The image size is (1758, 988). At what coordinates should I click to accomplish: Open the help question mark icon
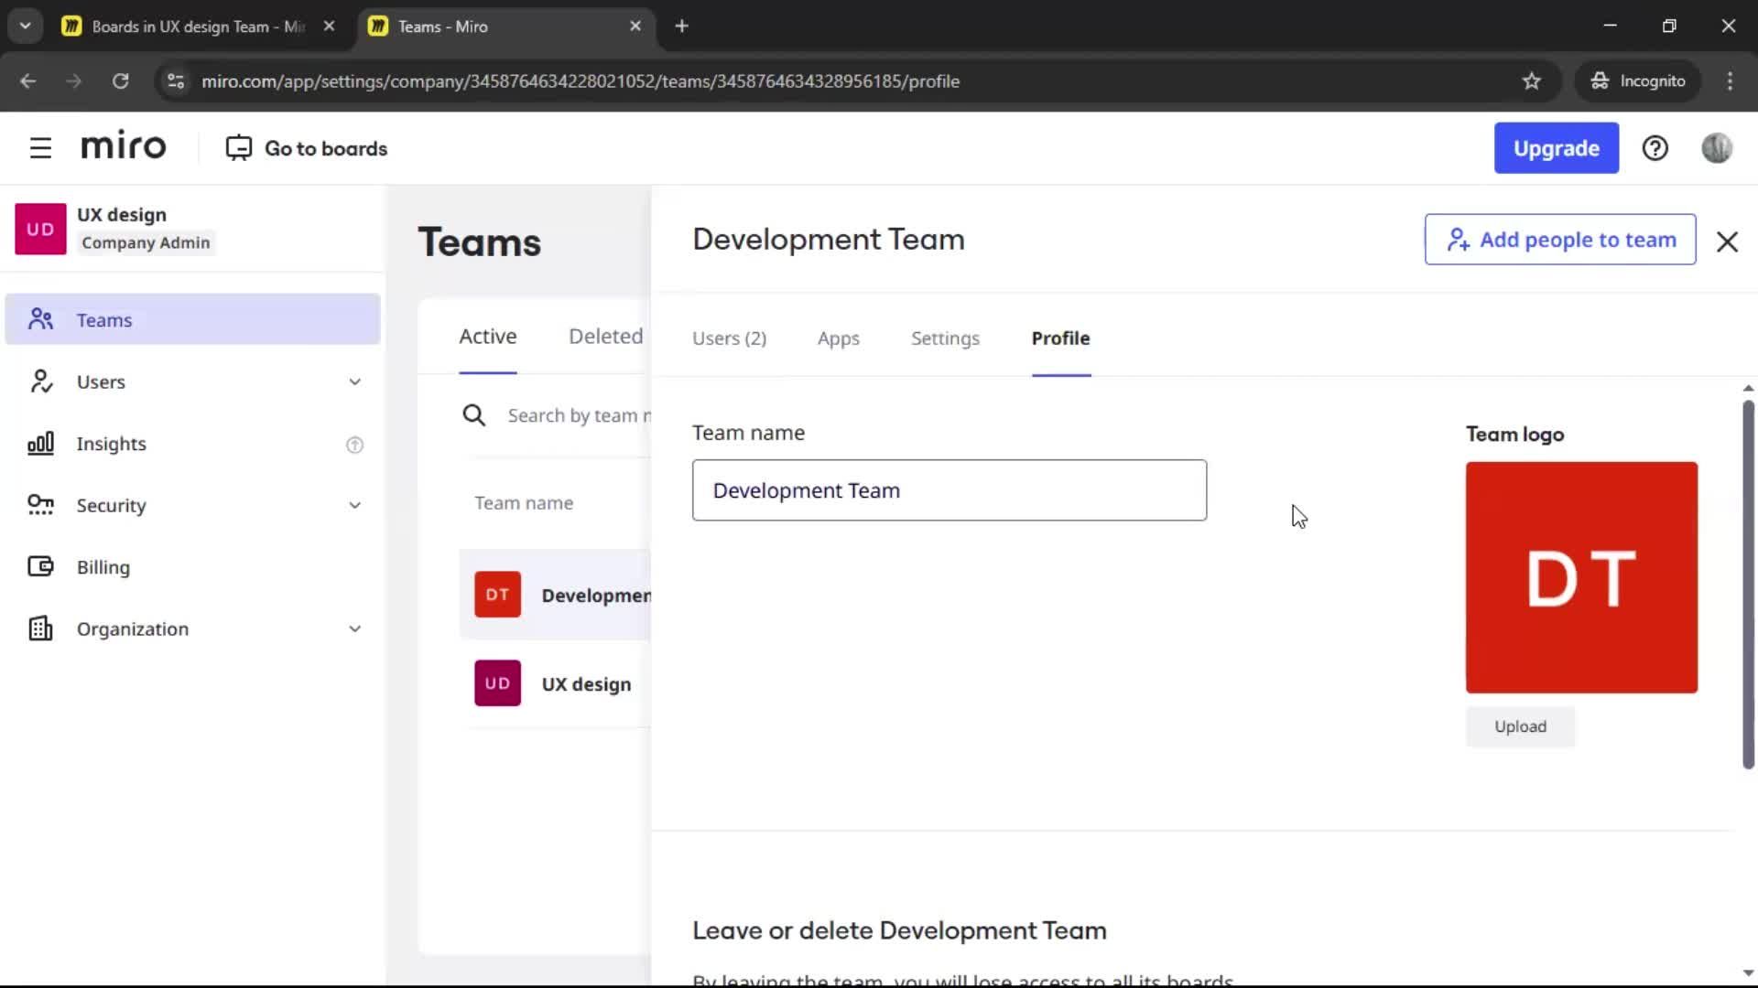pyautogui.click(x=1655, y=148)
